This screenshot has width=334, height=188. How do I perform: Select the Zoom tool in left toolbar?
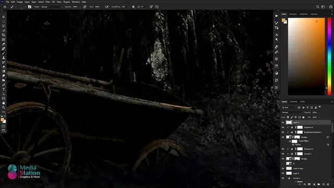click(4, 108)
